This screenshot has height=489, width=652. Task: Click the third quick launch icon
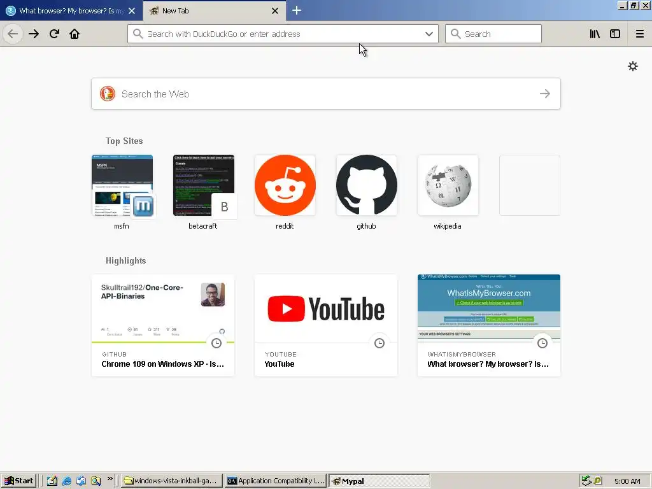(81, 481)
